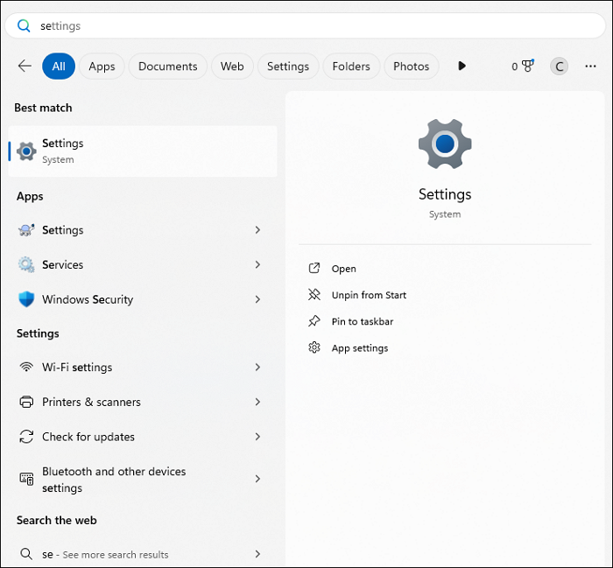Image resolution: width=613 pixels, height=568 pixels.
Task: Select the Documents filter tab
Action: (x=167, y=67)
